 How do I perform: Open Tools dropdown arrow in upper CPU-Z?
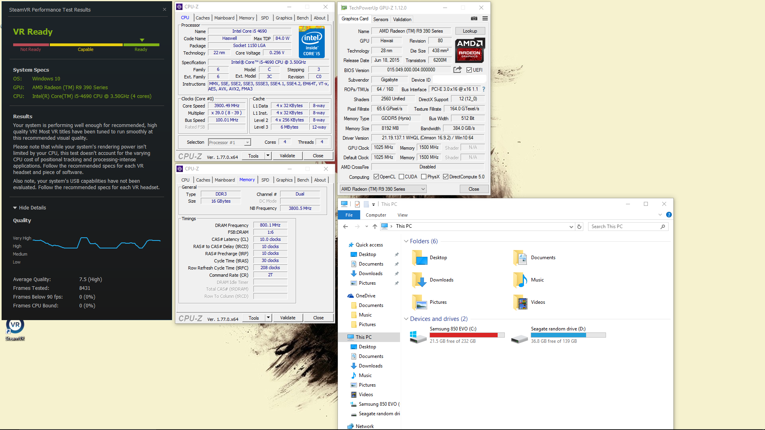268,156
